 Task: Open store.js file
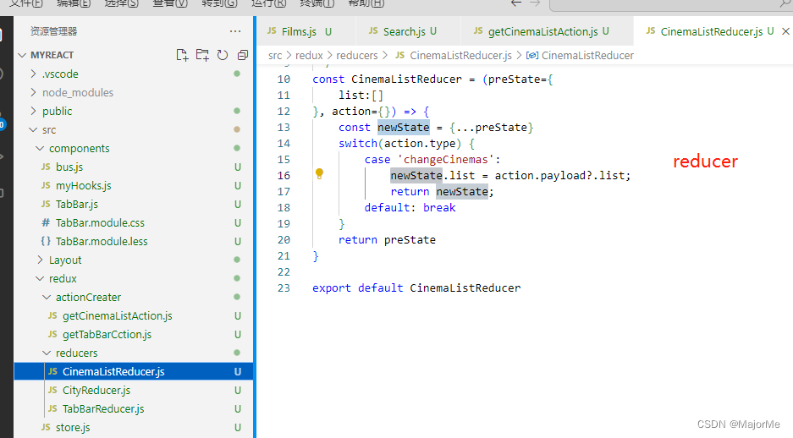(x=134, y=427)
